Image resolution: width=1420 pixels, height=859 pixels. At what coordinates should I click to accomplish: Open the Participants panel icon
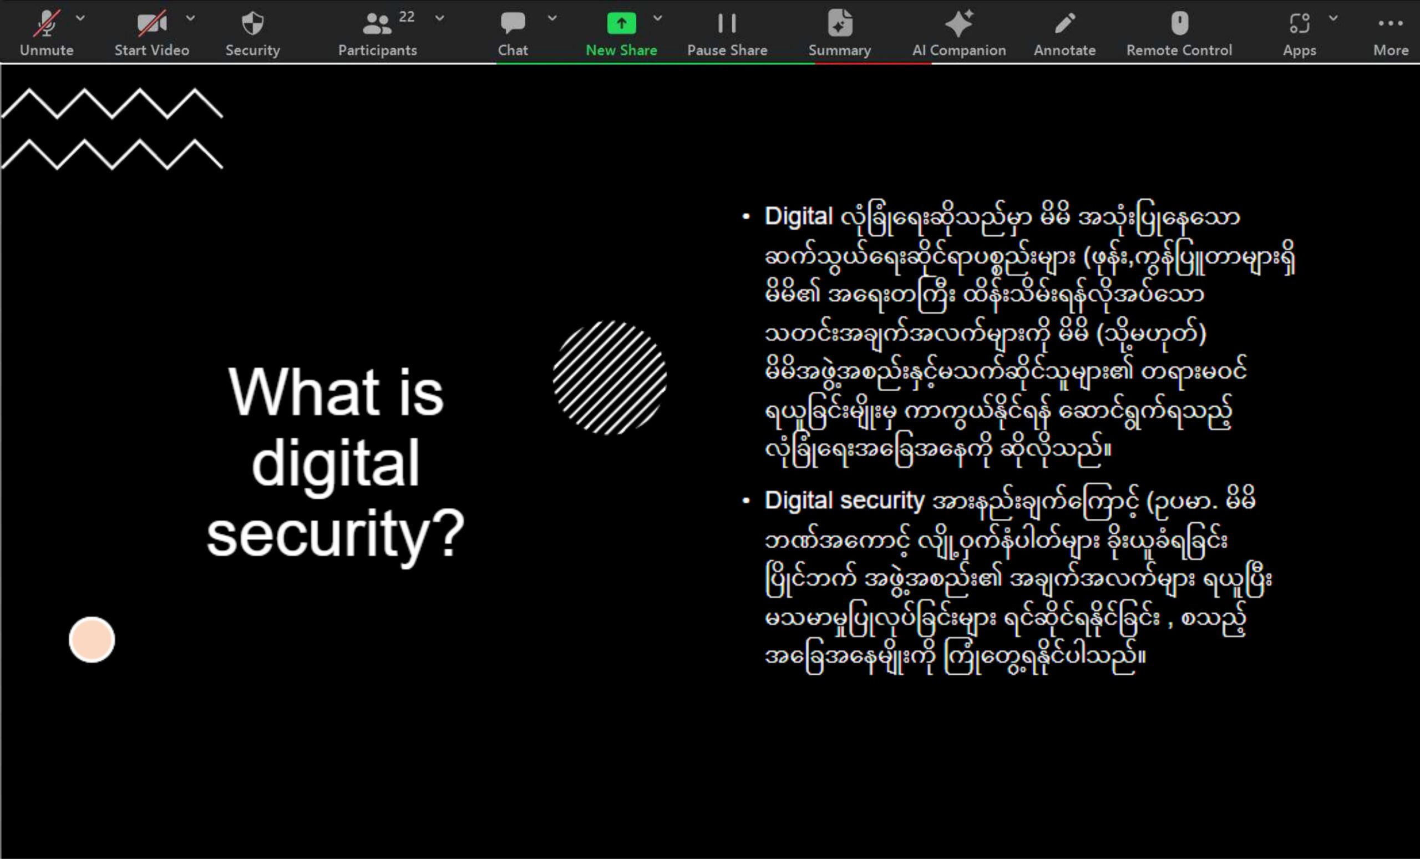376,24
